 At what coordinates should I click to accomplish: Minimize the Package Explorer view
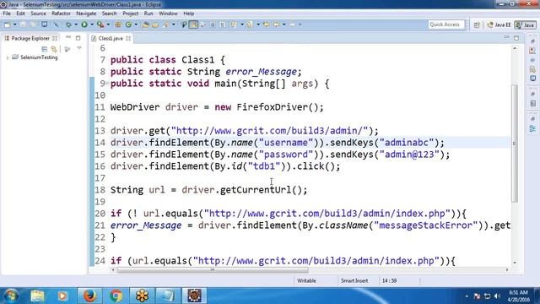(x=68, y=37)
